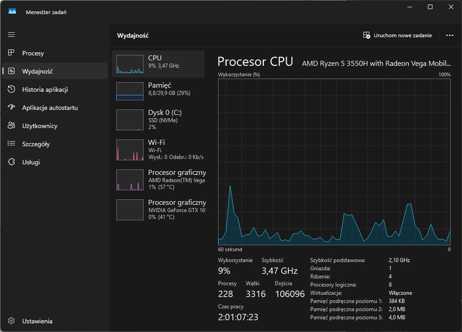Click the uptime value 2:01:07:23

[238, 317]
